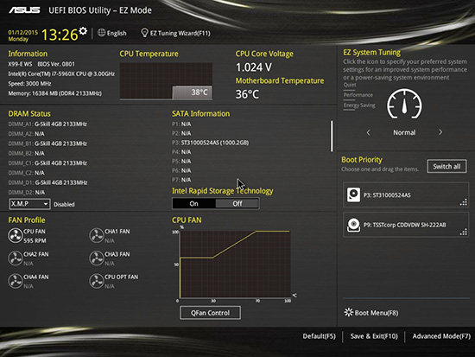Click the SATA Information scrollbar

click(332, 136)
